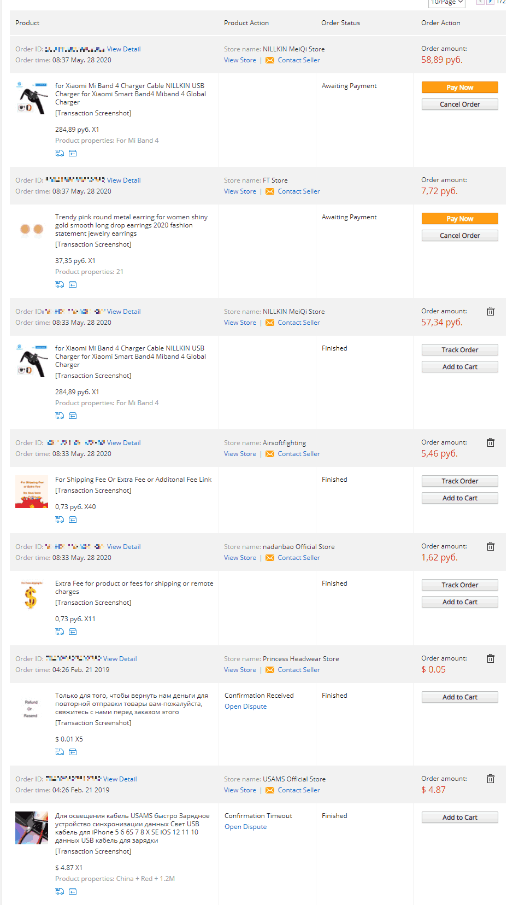Screen dimensions: 513x905
Task: Open View Detail for the 7,72 руб. order
Action: click(x=124, y=180)
